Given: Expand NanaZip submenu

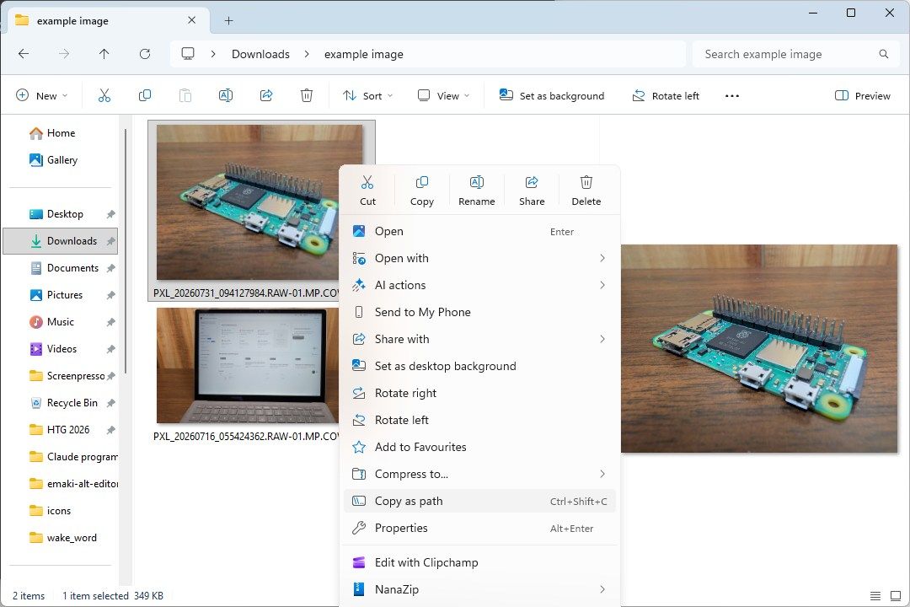Looking at the screenshot, I should coord(602,589).
